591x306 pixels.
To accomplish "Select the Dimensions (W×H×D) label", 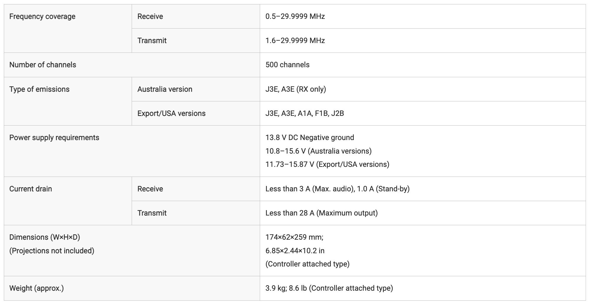I will (x=45, y=237).
